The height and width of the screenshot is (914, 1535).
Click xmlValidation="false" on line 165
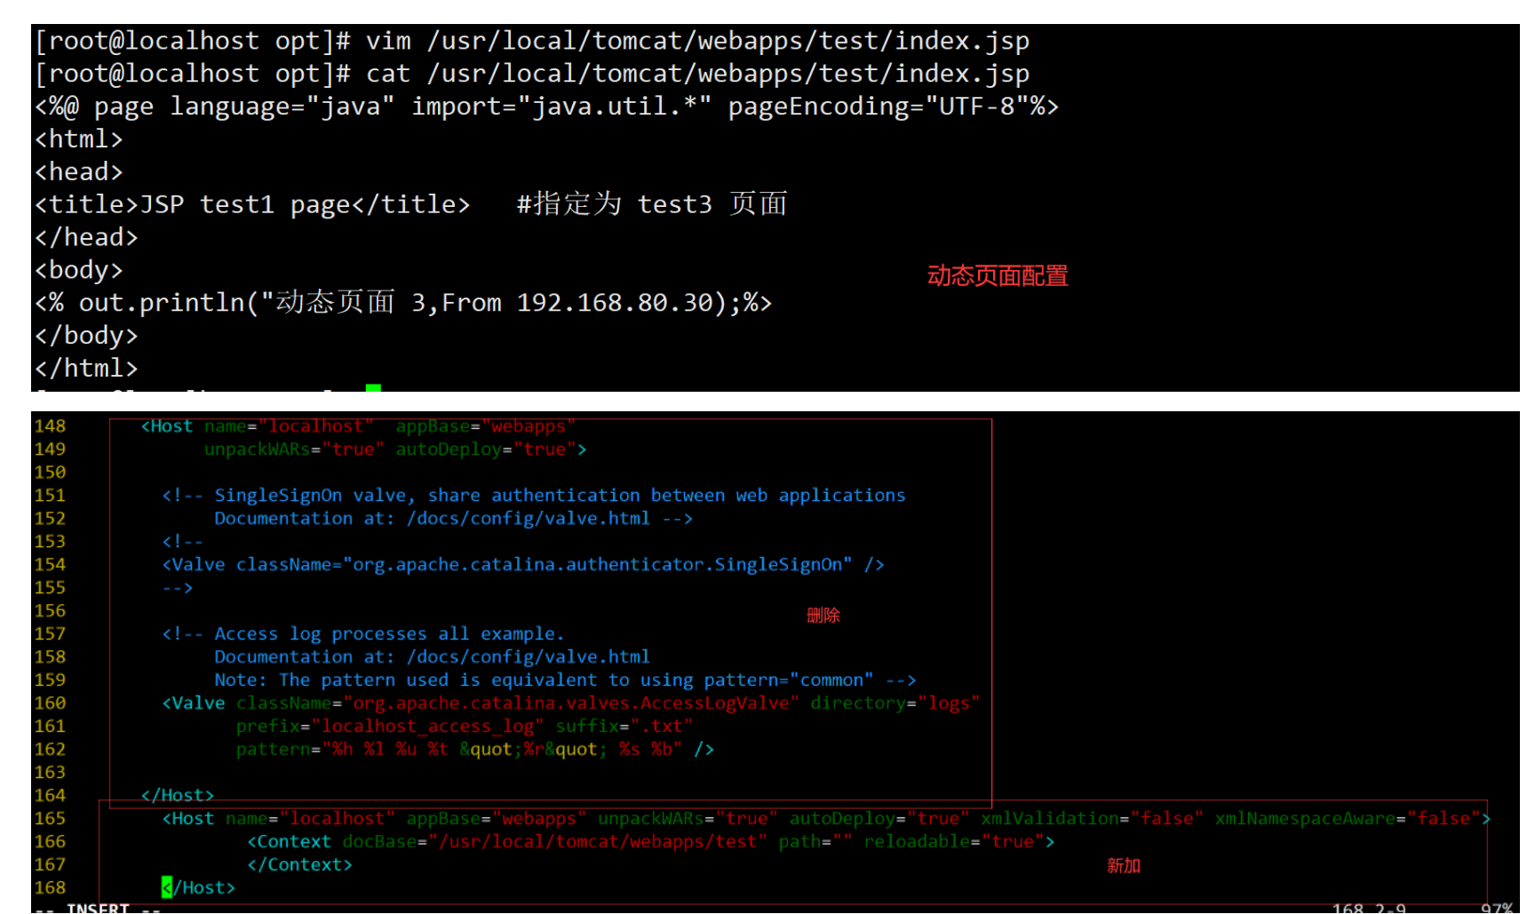point(1093,819)
